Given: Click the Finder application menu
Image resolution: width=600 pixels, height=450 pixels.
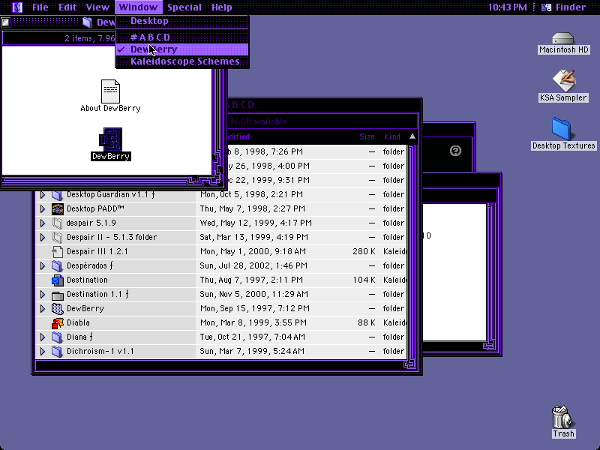Looking at the screenshot, I should pos(565,7).
